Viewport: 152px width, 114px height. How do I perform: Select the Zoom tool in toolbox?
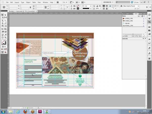pos(5,37)
